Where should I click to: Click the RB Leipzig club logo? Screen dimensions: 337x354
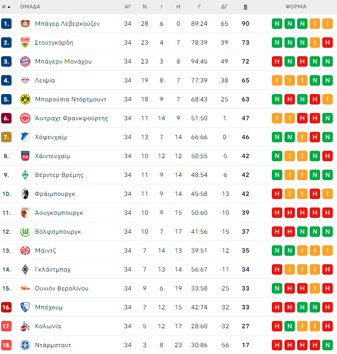(x=24, y=80)
